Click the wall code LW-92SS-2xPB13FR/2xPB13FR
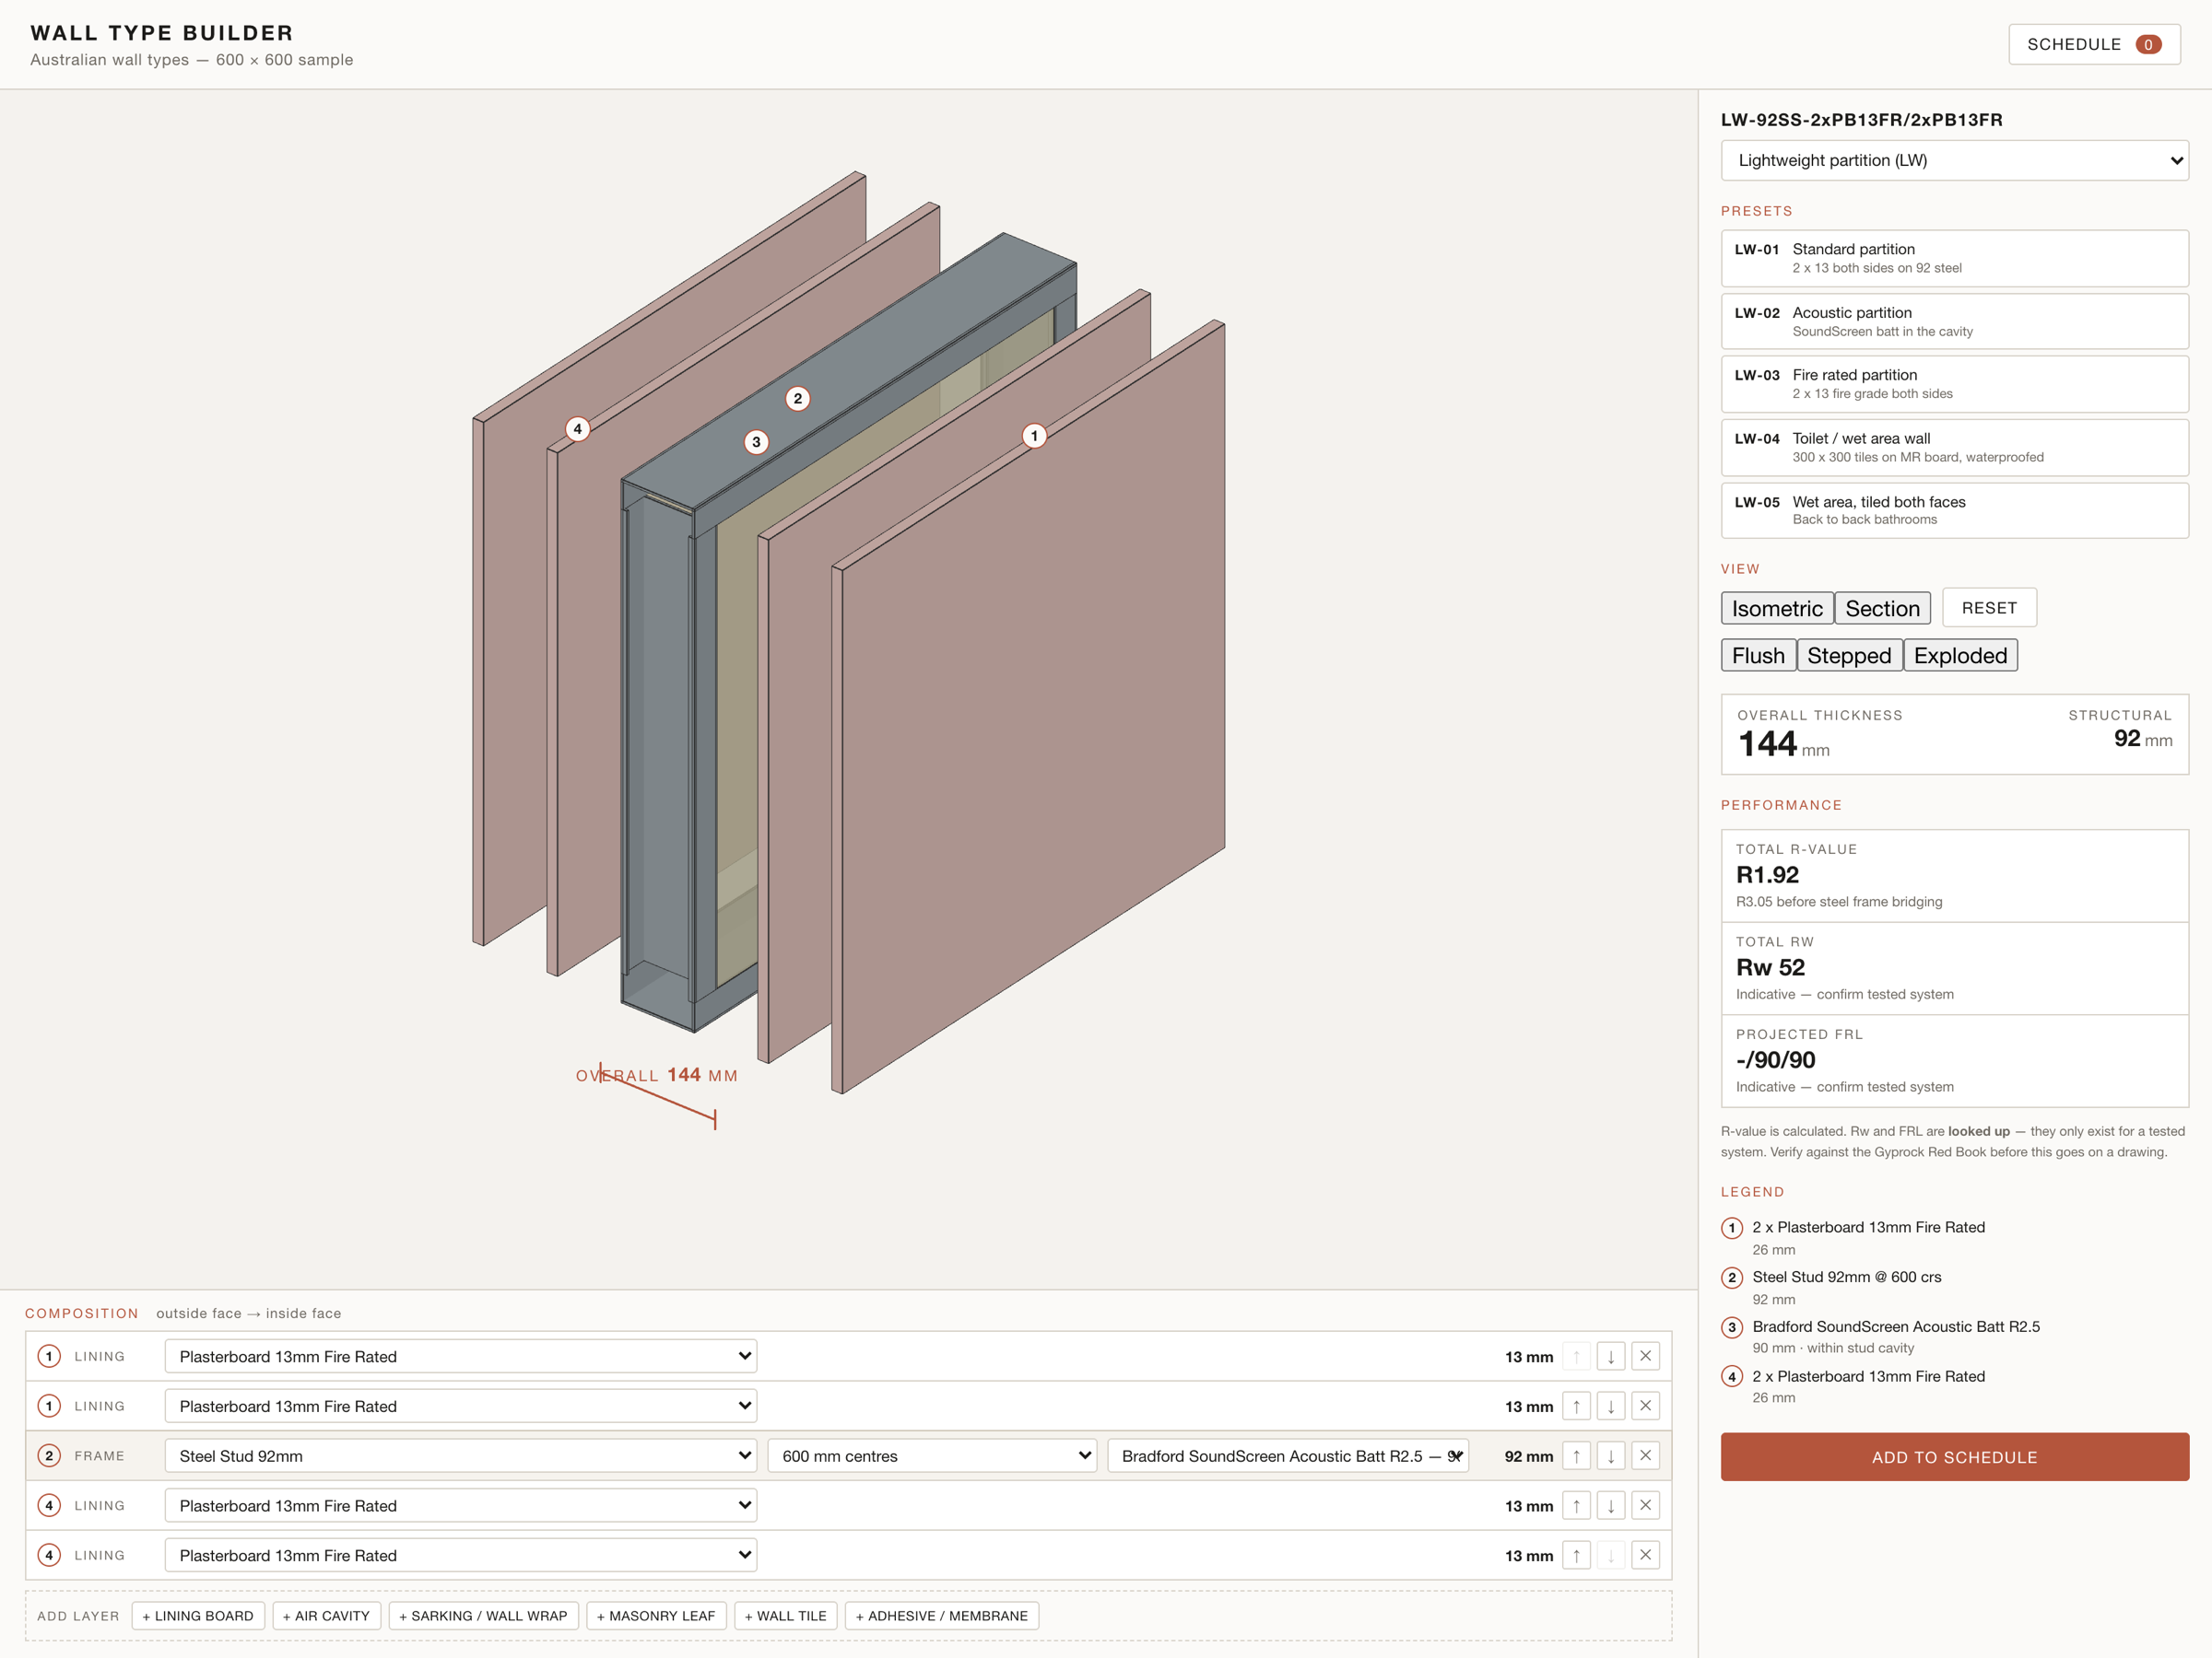 click(1861, 120)
